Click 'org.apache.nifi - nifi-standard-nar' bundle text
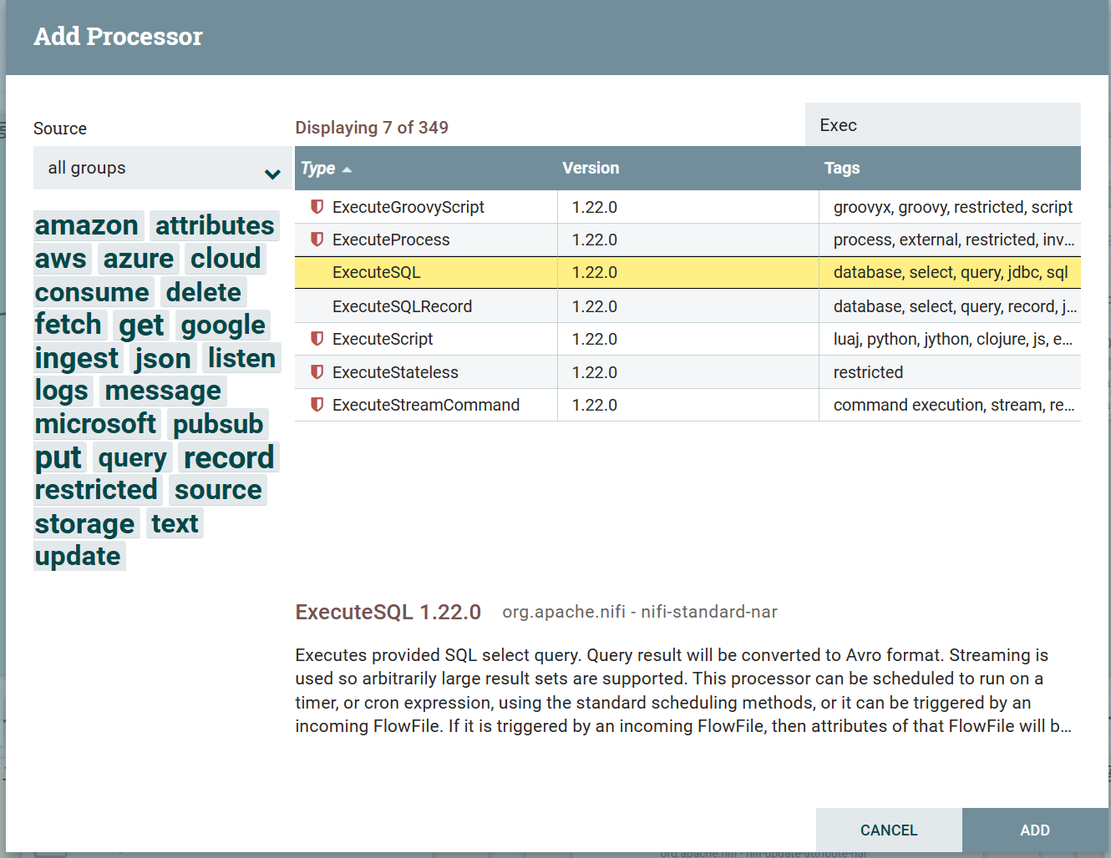Image resolution: width=1111 pixels, height=858 pixels. coord(640,612)
